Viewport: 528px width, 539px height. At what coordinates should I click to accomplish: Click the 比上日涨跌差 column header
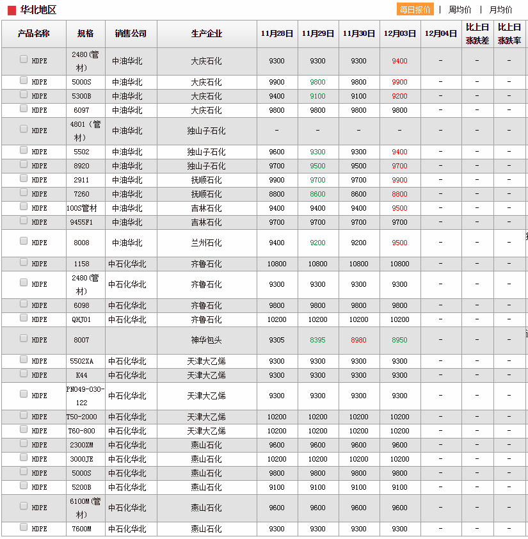477,34
